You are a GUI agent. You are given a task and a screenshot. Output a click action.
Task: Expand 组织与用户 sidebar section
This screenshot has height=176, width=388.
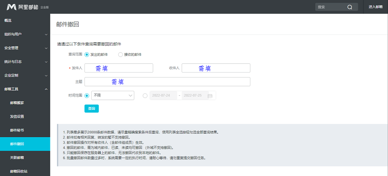click(x=25, y=35)
